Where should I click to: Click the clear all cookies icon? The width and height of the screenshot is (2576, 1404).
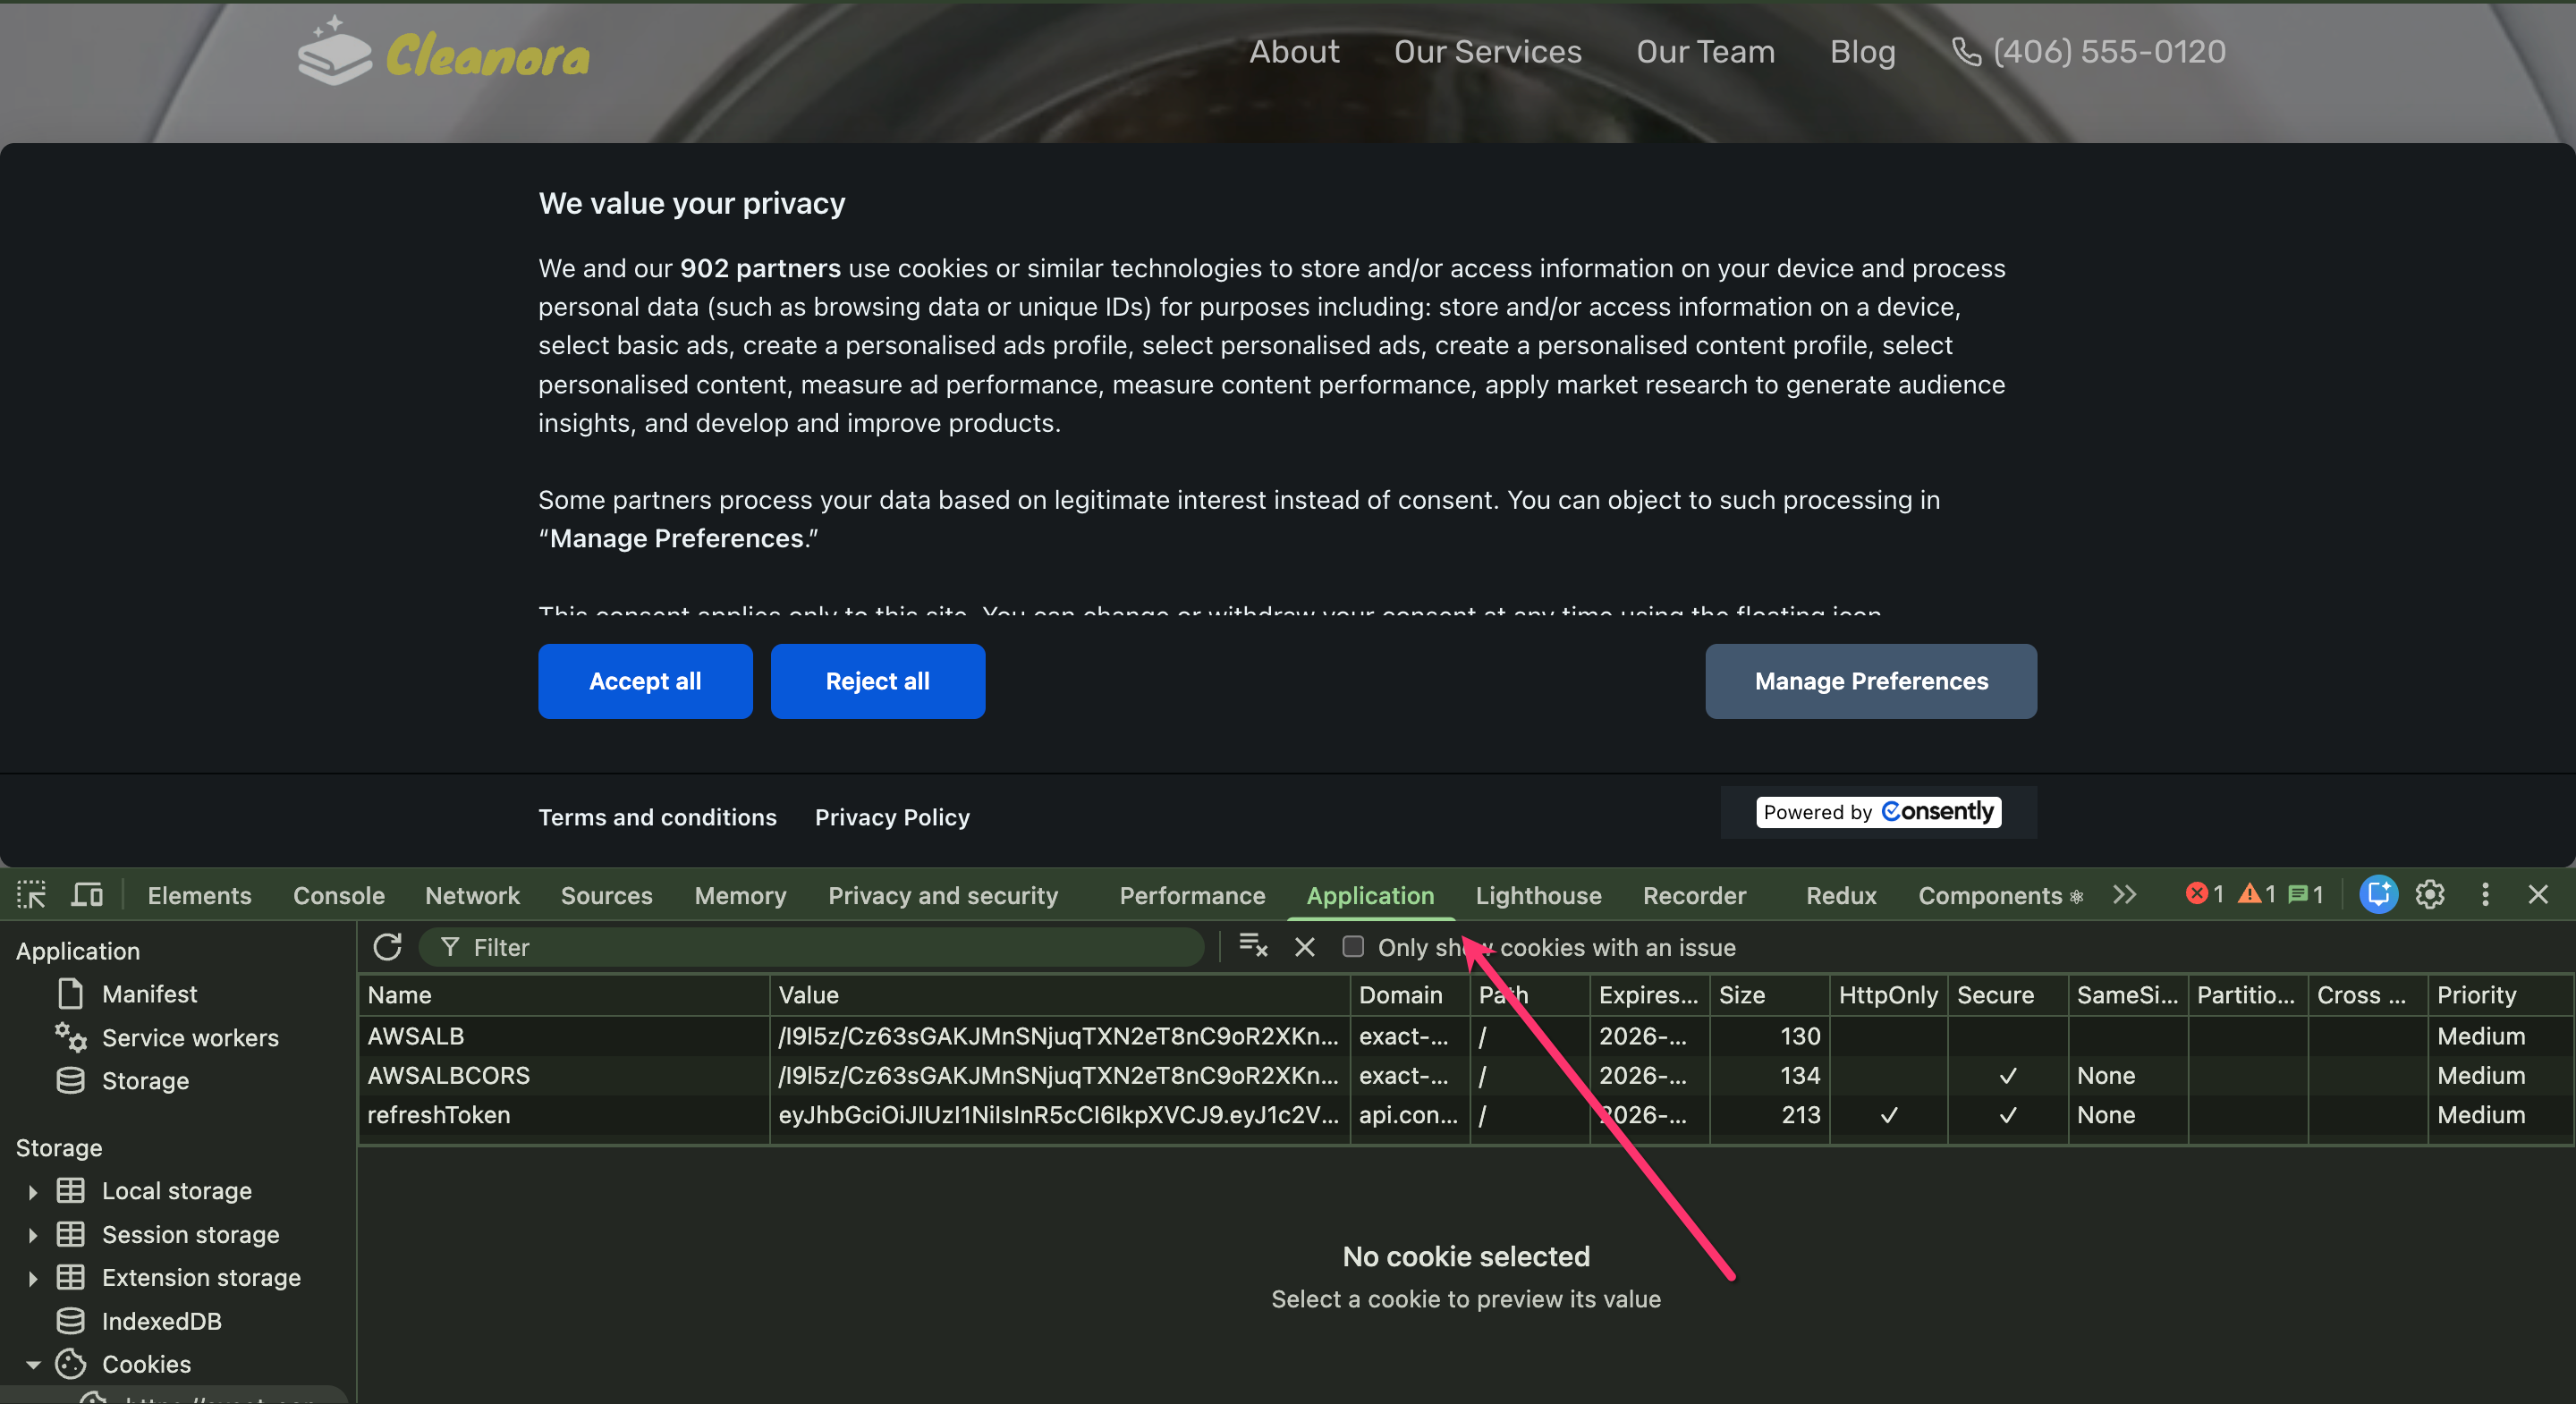1252,946
